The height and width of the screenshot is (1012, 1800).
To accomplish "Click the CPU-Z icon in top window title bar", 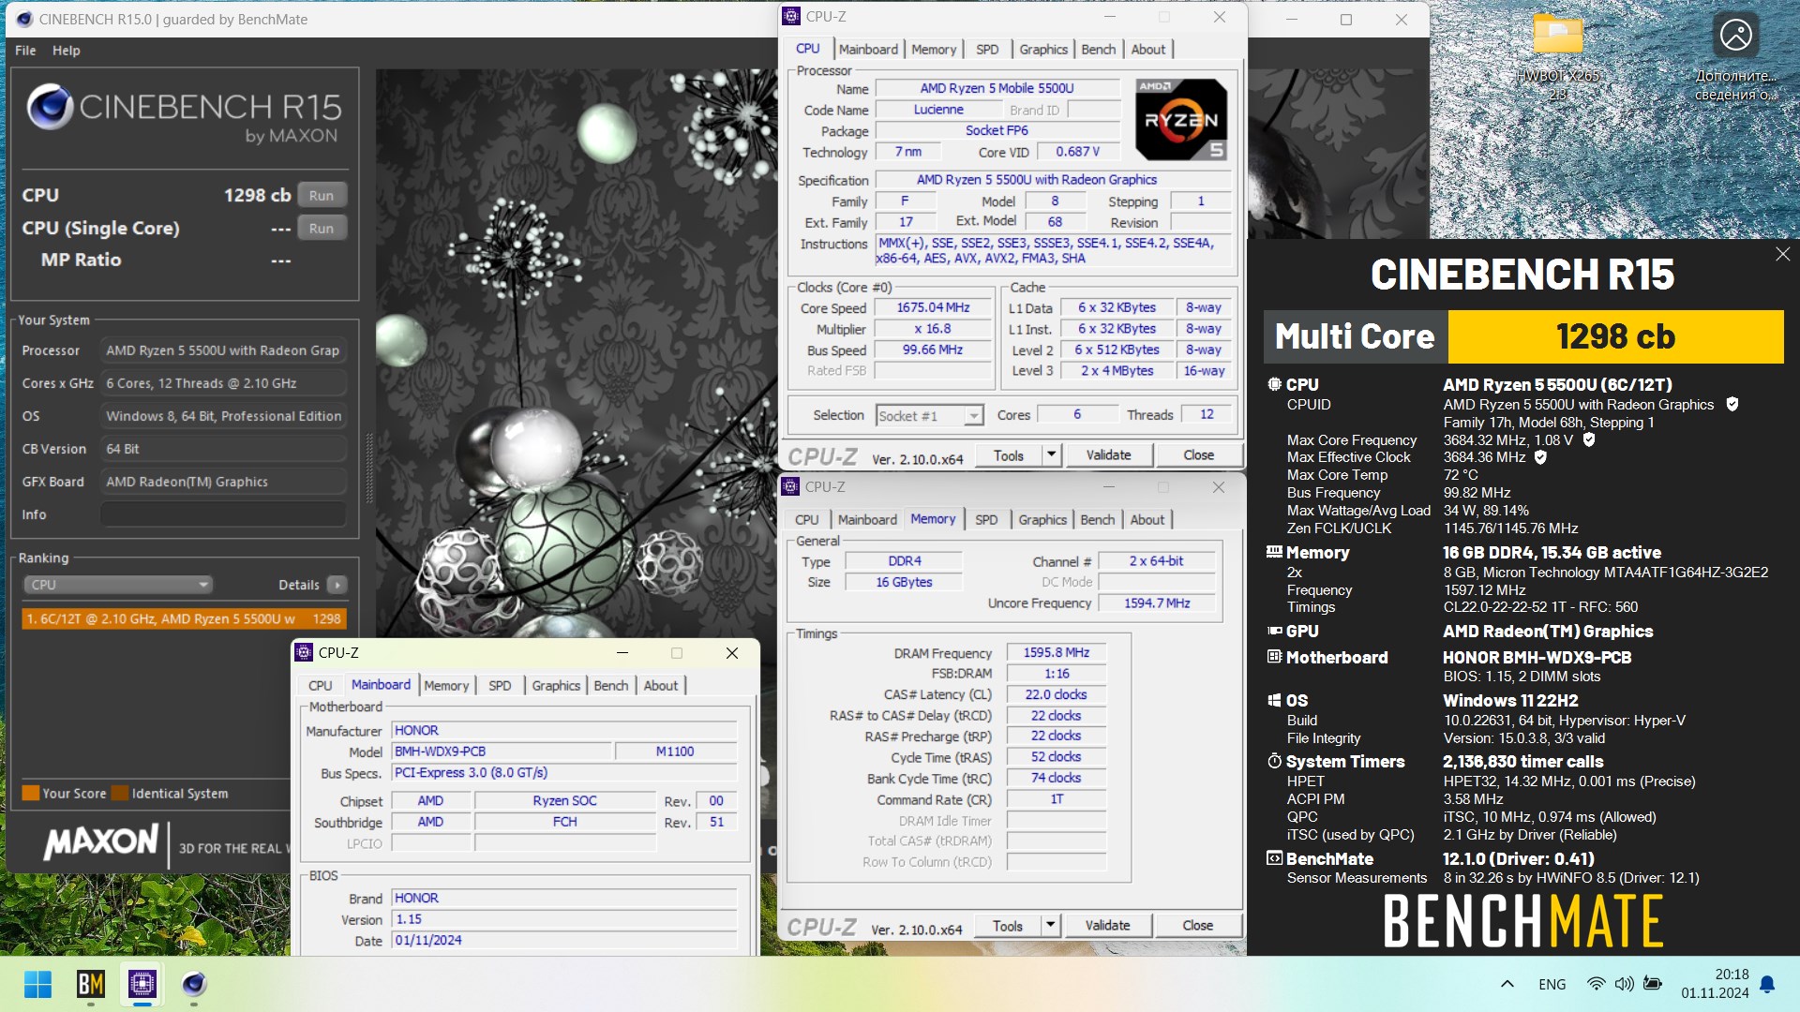I will [791, 16].
